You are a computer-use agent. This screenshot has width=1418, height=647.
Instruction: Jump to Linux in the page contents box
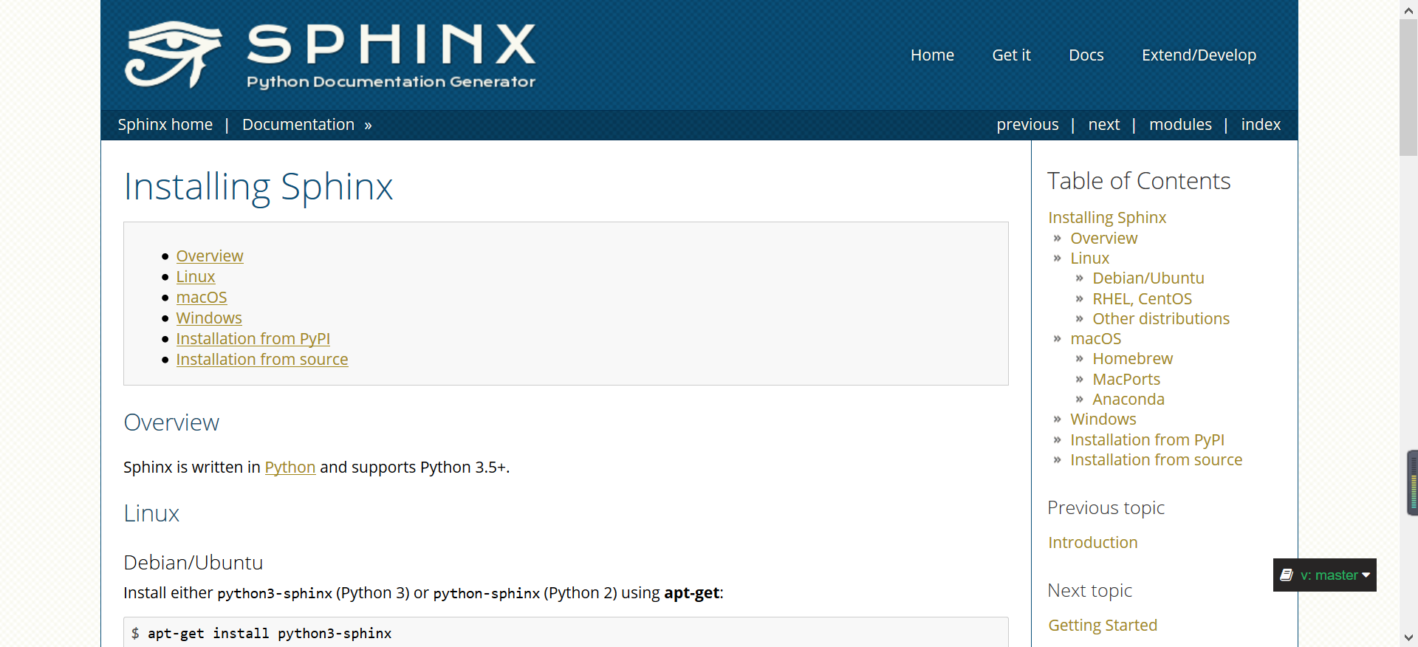click(x=196, y=277)
